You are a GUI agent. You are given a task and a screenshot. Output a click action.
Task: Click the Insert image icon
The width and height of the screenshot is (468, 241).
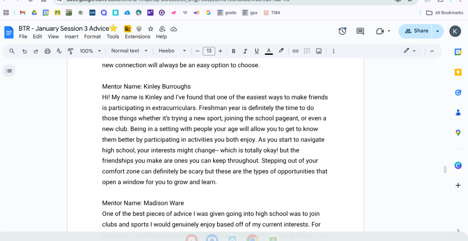[x=319, y=51]
